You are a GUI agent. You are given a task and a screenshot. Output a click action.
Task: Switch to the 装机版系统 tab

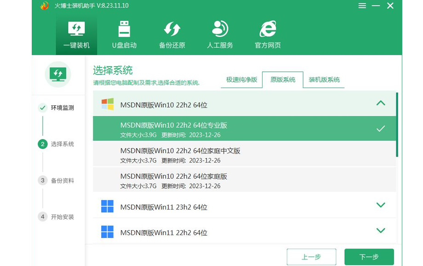(x=324, y=79)
